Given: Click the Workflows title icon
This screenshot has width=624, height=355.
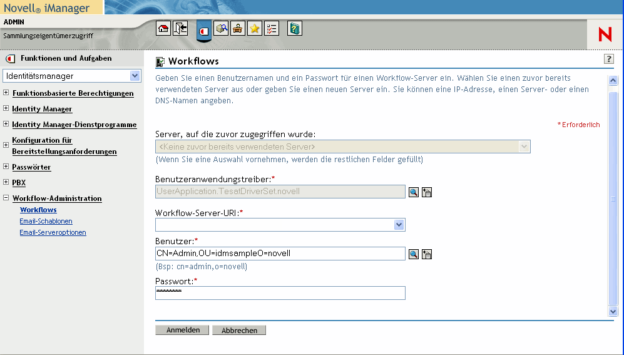Looking at the screenshot, I should click(160, 61).
